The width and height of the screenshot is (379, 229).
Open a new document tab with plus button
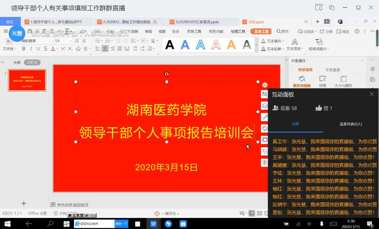pyautogui.click(x=317, y=22)
